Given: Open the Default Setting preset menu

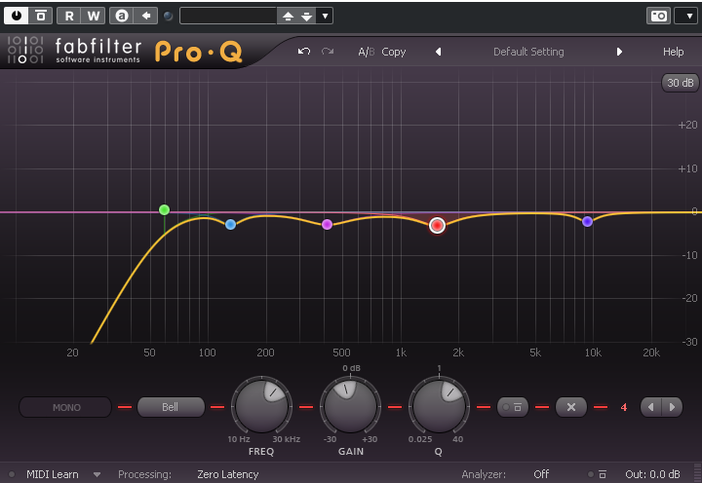Looking at the screenshot, I should 528,52.
